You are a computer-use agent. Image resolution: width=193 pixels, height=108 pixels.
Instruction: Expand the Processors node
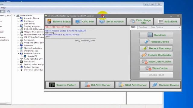(18, 62)
